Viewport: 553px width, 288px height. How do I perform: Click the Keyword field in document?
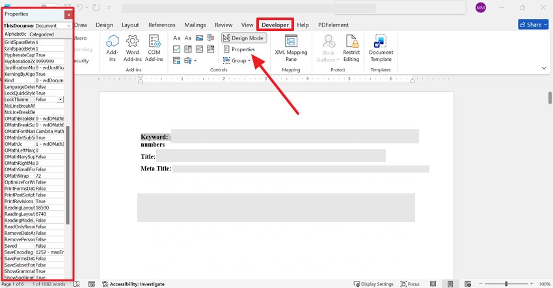(295, 136)
